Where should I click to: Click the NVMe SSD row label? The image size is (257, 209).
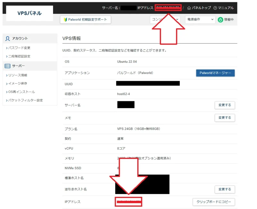click(x=73, y=168)
